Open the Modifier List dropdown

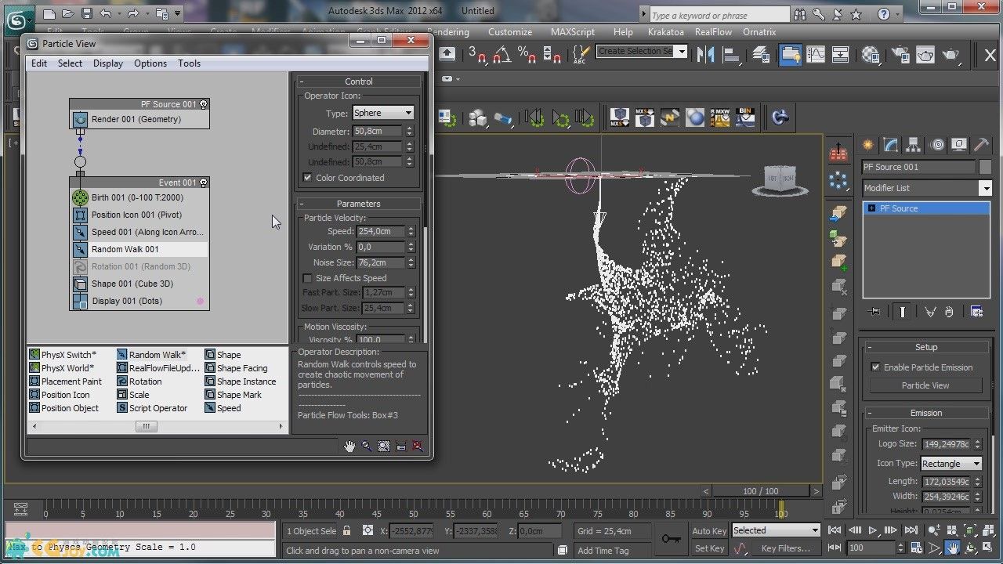pyautogui.click(x=926, y=188)
